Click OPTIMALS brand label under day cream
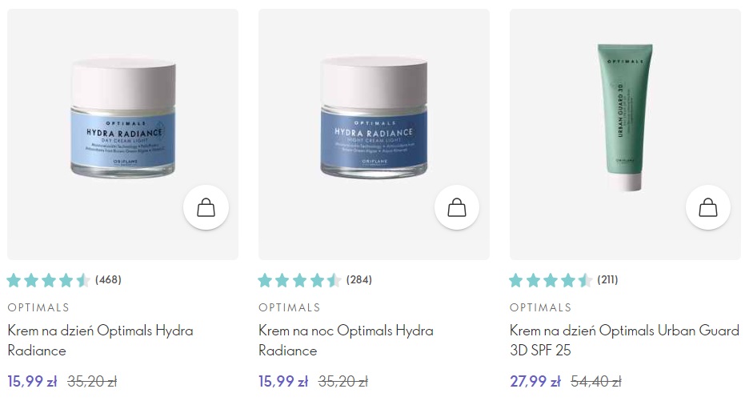 pos(38,307)
